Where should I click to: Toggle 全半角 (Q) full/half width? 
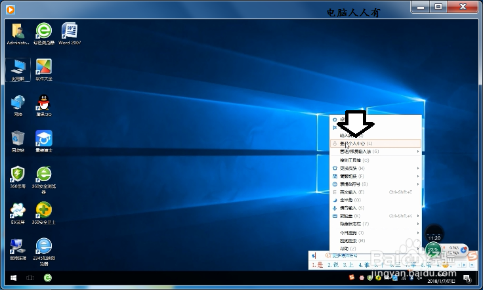point(375,200)
